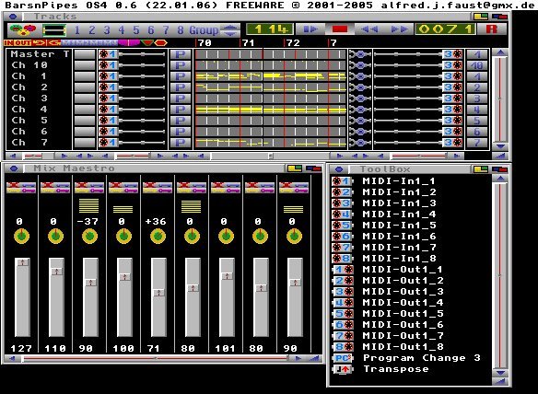Toggle the grey mute button beside Ch 4
Viewport: 538px width, 394px height.
[85, 110]
